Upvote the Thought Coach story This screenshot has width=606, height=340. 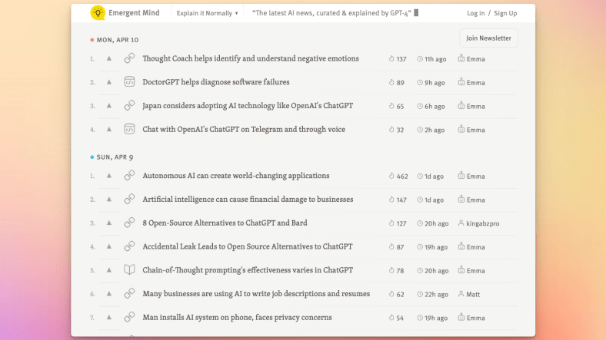[x=109, y=58]
